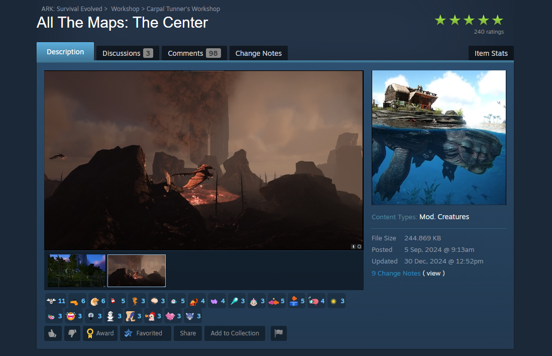Open the giant turtle preview image
This screenshot has height=356, width=552.
click(x=439, y=137)
